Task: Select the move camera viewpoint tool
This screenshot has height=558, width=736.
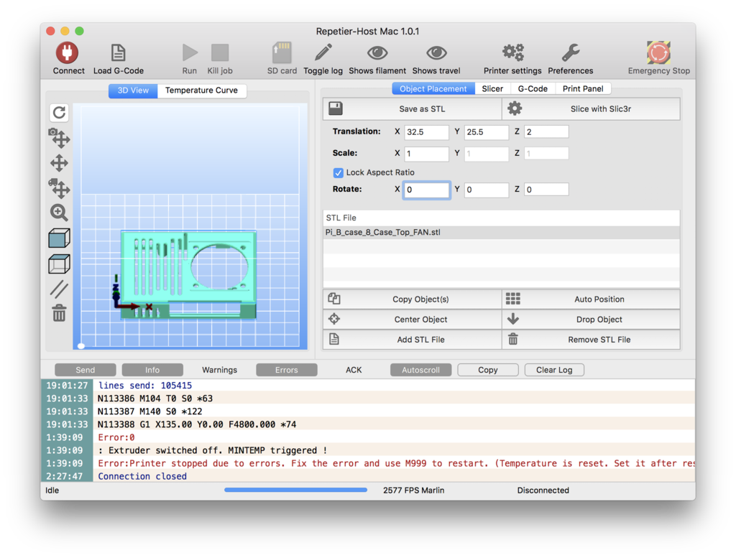Action: click(x=59, y=137)
